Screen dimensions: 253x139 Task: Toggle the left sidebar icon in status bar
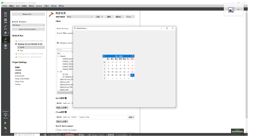12,135
